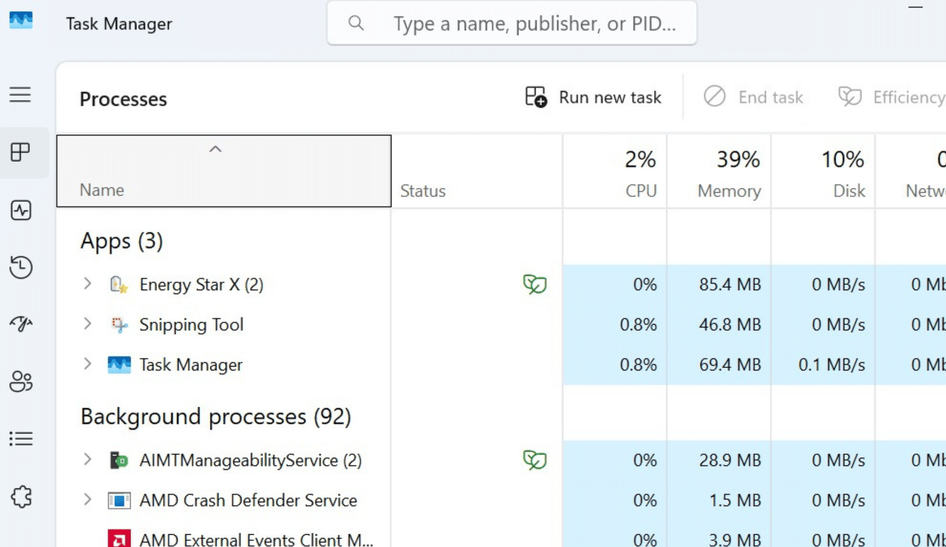Sort by the Name column header
This screenshot has width=946, height=547.
tap(224, 171)
